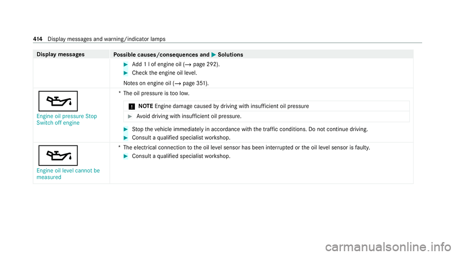Click the engine oil pressure warning icon
This screenshot has width=459, height=255.
pos(57,101)
